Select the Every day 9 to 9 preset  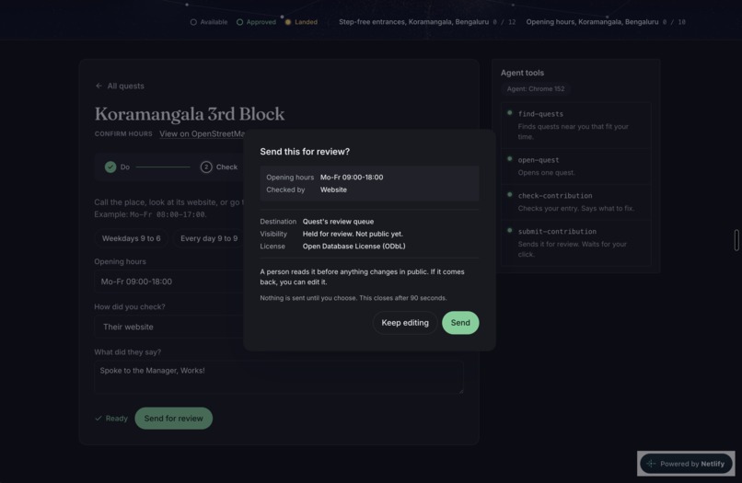[209, 238]
